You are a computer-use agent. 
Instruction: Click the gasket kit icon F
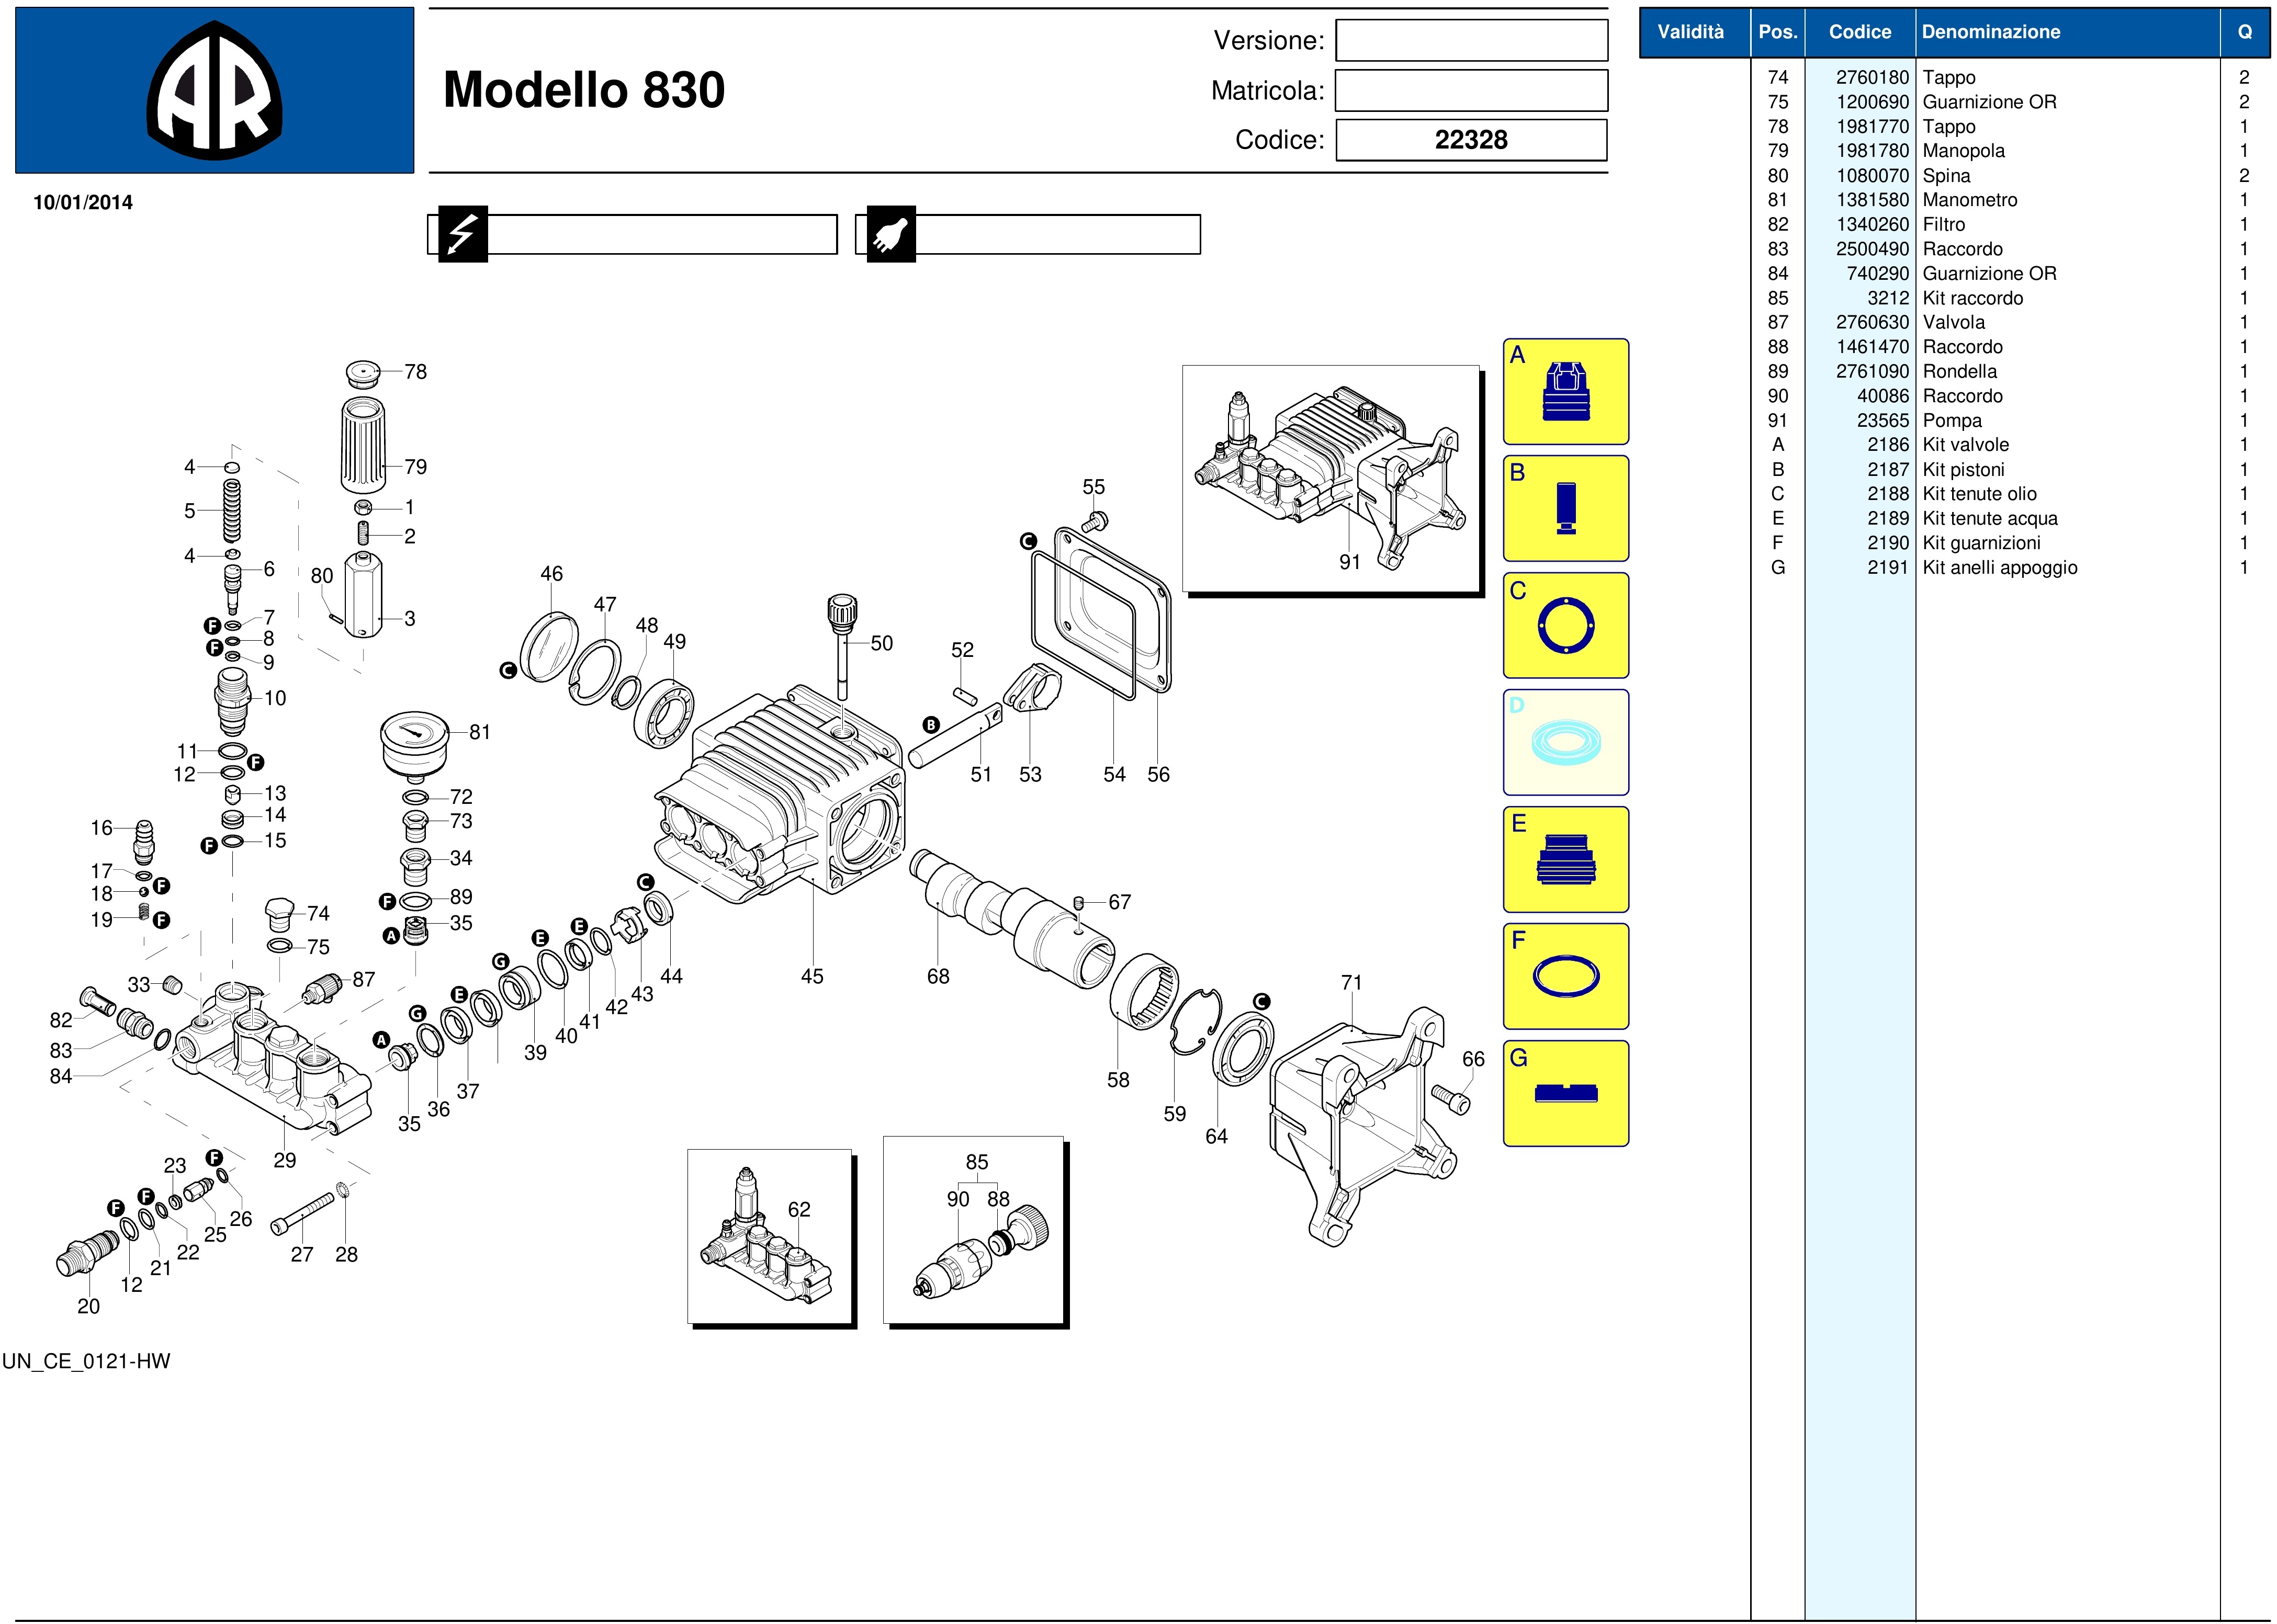(1565, 976)
